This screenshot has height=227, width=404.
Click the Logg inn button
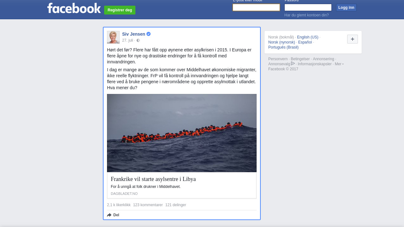click(x=346, y=8)
